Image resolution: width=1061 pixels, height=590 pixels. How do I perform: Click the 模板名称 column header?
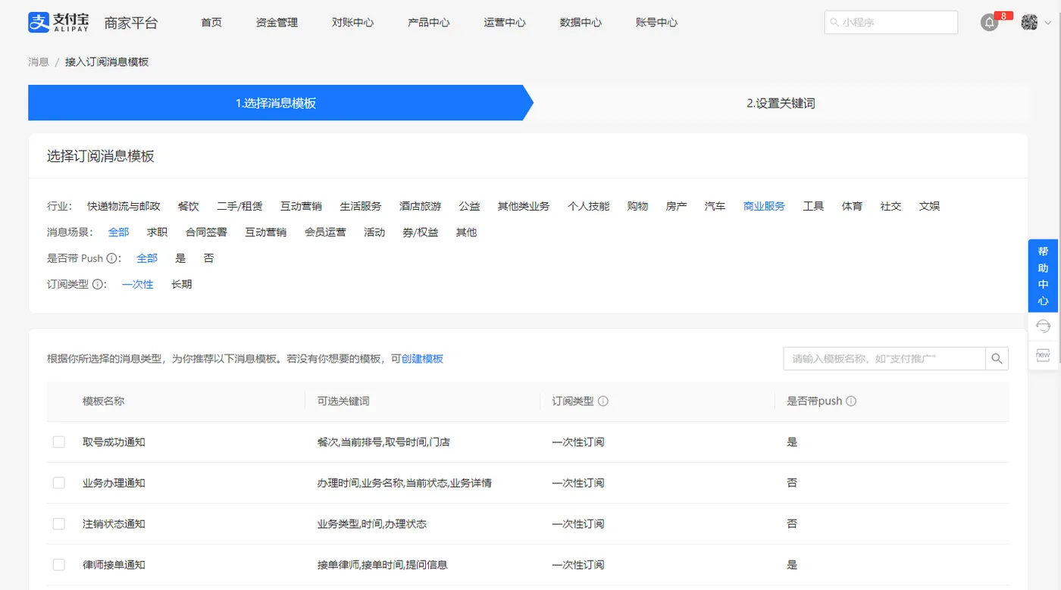[x=104, y=401]
